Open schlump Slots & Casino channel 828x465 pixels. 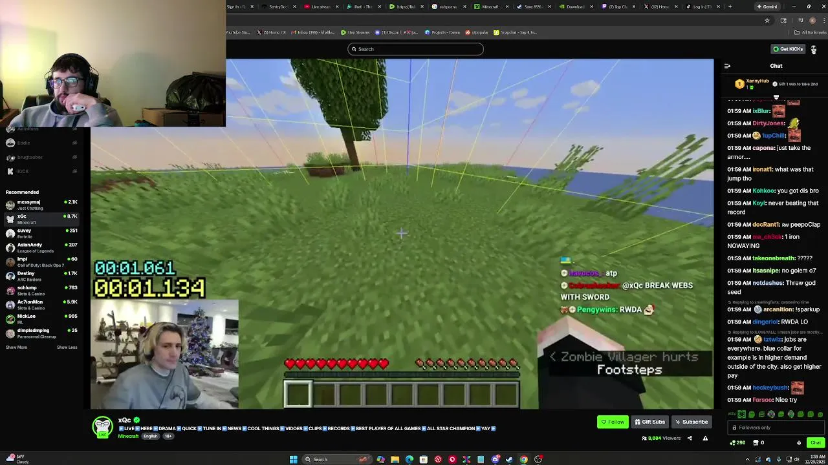pyautogui.click(x=41, y=290)
